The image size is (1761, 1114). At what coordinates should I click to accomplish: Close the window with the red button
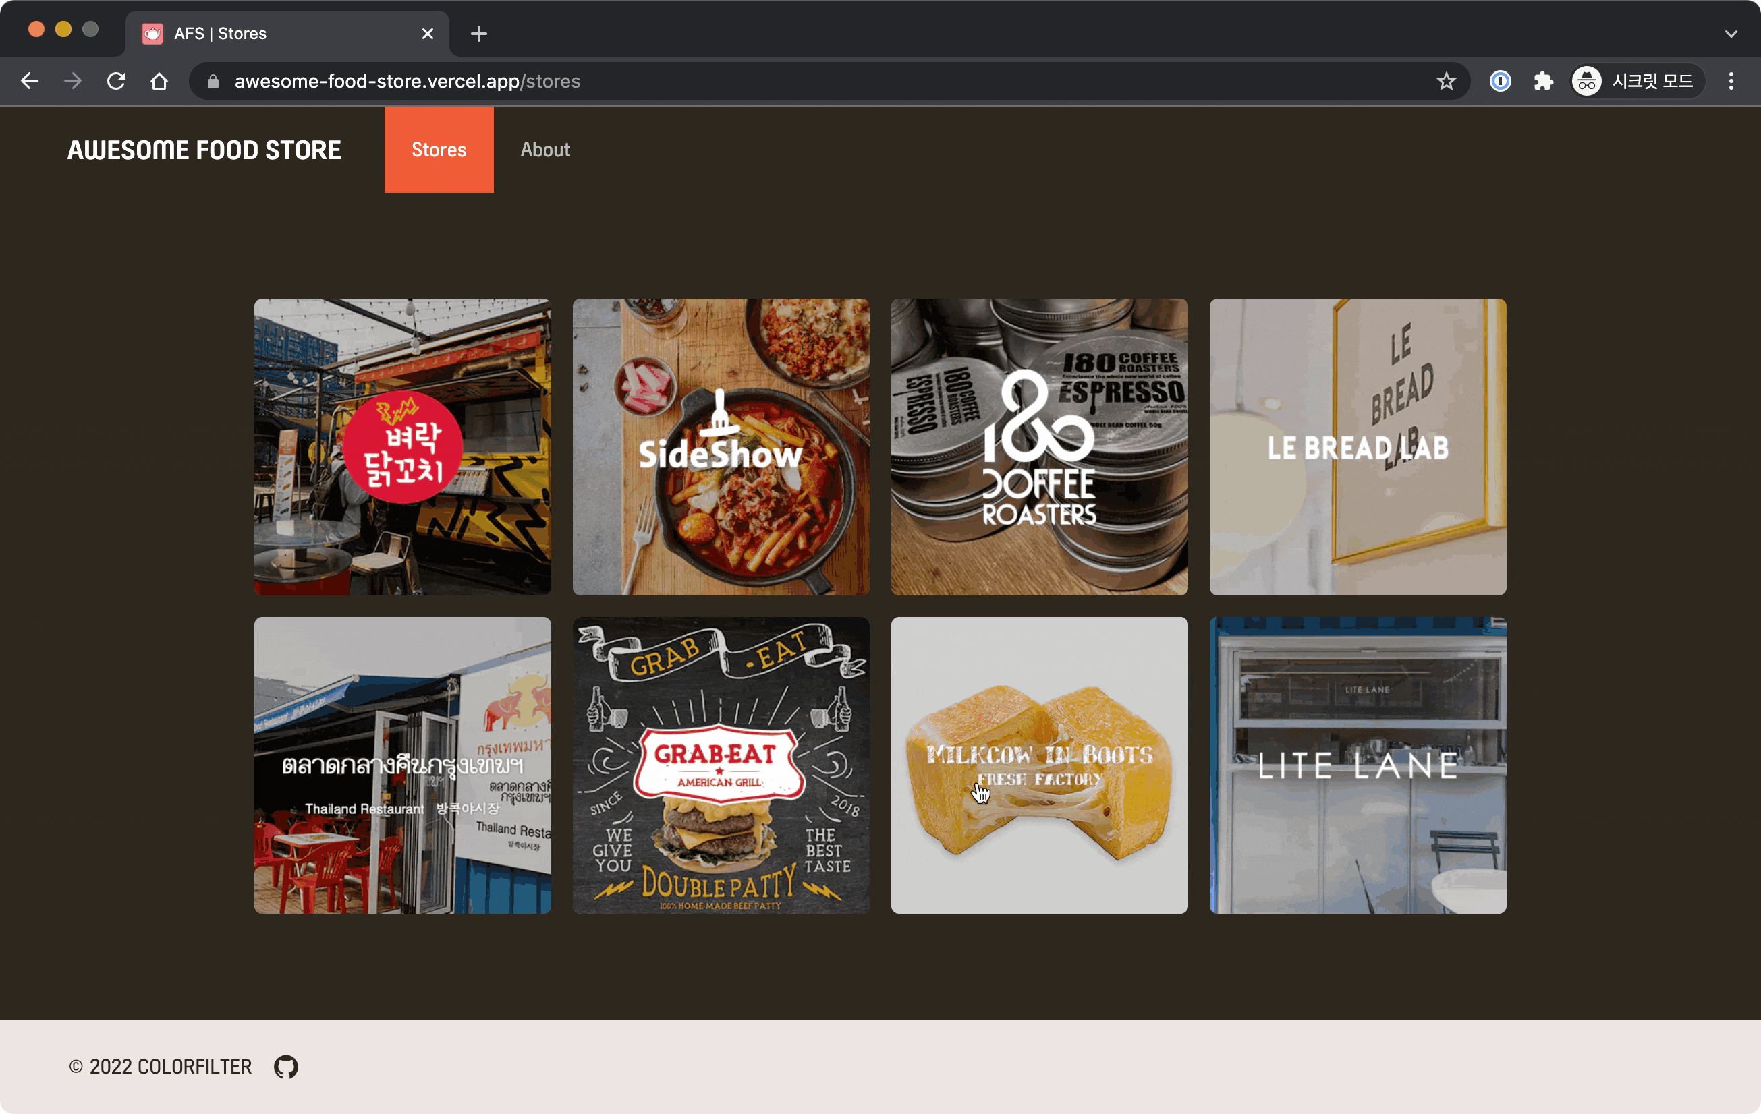click(x=36, y=29)
